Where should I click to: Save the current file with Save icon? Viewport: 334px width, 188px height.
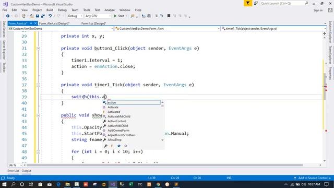click(37, 16)
